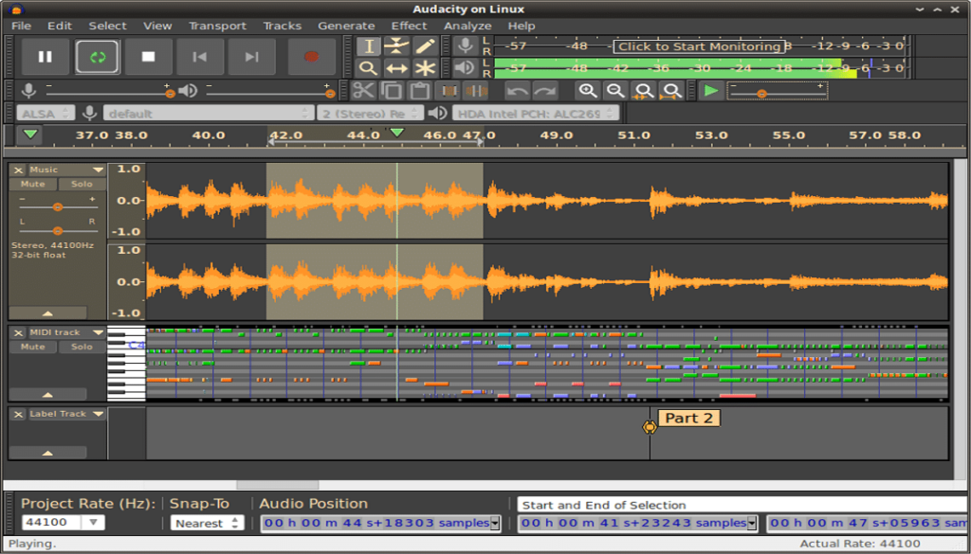Select the Envelope tool
The image size is (971, 554).
pos(396,45)
